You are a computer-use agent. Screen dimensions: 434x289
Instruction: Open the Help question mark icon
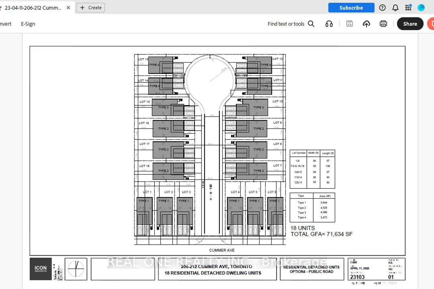point(382,8)
